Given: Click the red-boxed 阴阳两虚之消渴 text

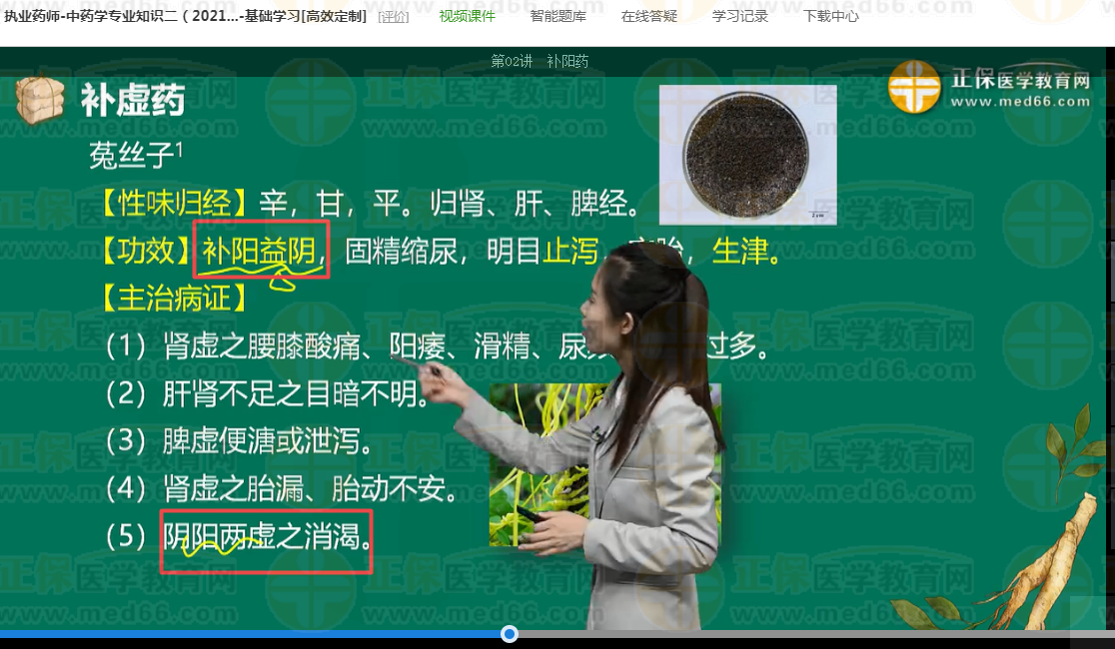Looking at the screenshot, I should pos(266,540).
